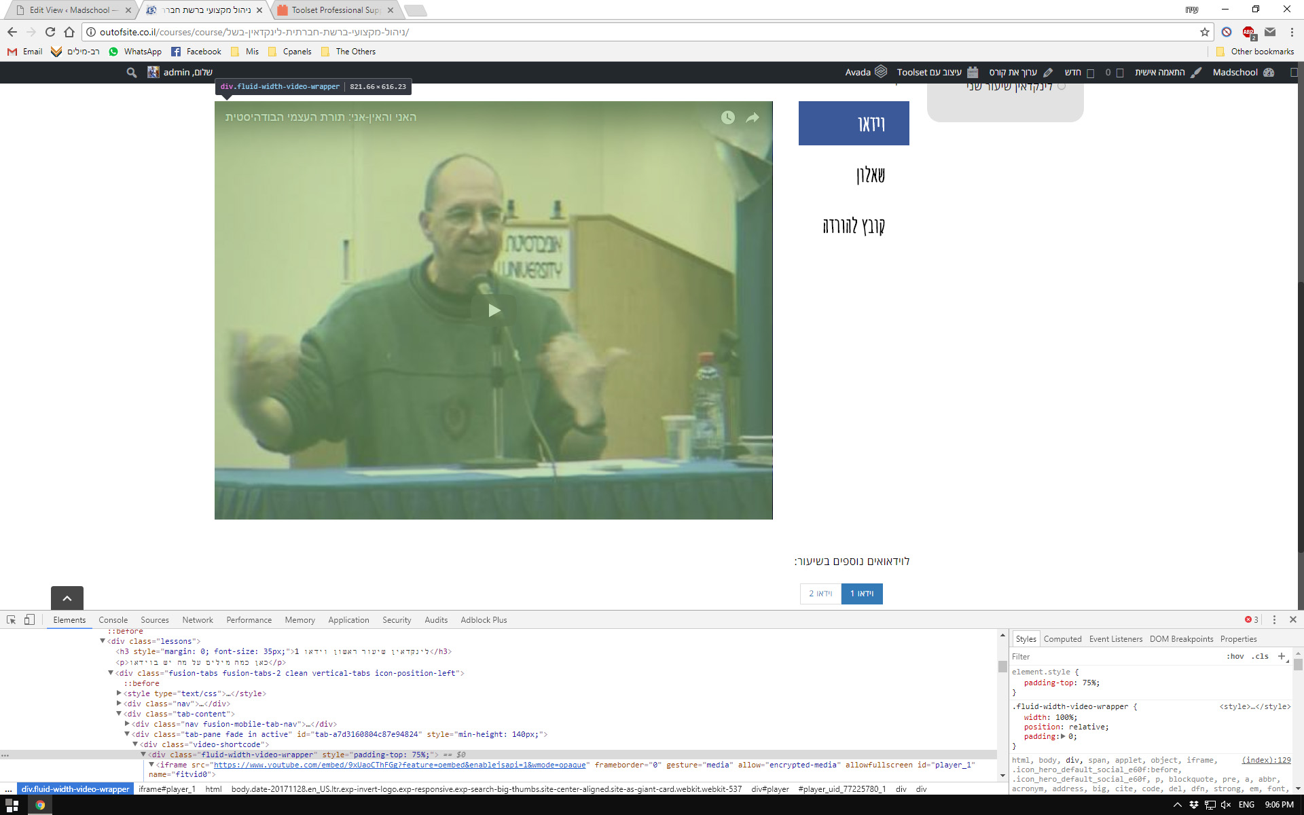This screenshot has height=815, width=1304.
Task: Open the Mis bookmarks folder
Action: [245, 52]
